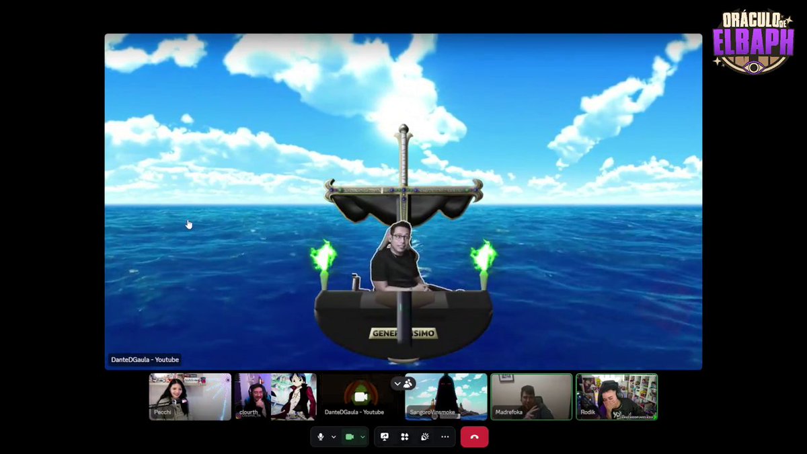Click the main shared stream video
This screenshot has height=454, width=807.
click(x=403, y=202)
